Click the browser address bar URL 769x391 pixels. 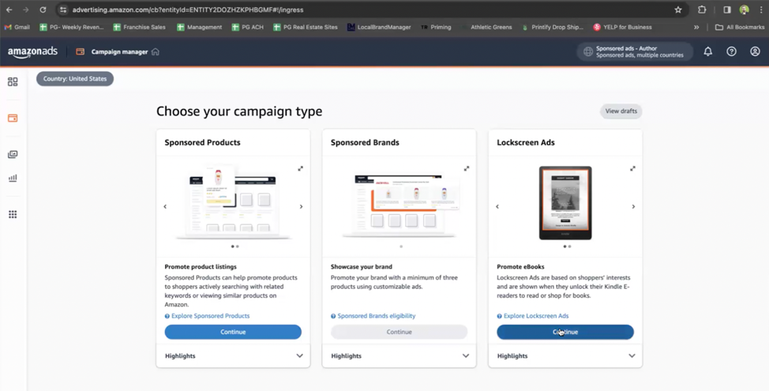pos(188,9)
